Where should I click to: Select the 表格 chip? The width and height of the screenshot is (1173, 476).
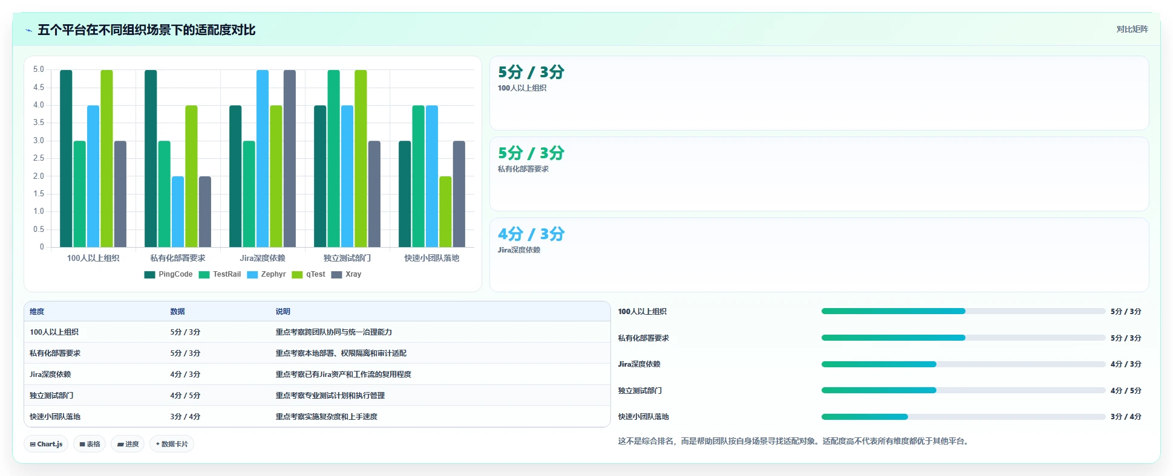pos(90,444)
